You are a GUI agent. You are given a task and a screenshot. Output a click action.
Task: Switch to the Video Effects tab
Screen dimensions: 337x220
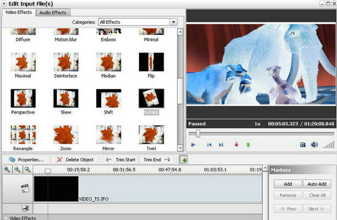pyautogui.click(x=18, y=12)
